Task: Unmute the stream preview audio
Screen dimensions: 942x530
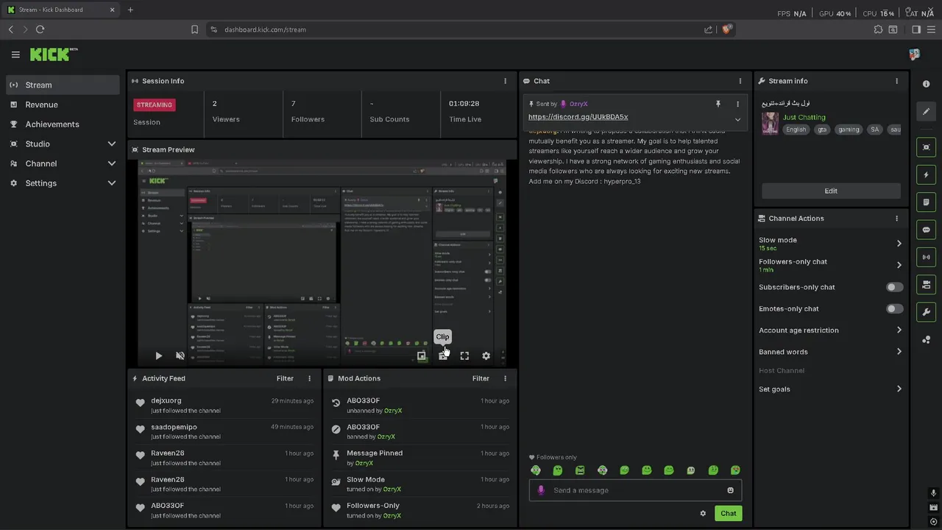Action: tap(180, 356)
